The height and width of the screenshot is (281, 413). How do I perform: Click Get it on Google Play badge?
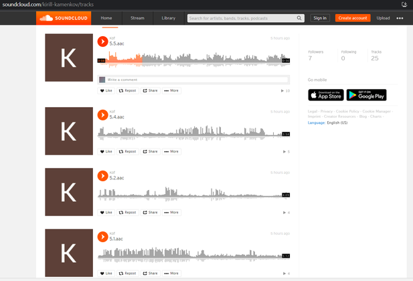click(366, 95)
